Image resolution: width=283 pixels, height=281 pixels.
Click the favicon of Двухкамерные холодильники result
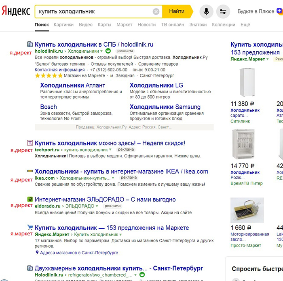point(30,268)
